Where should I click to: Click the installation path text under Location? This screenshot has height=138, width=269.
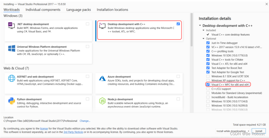40,121
